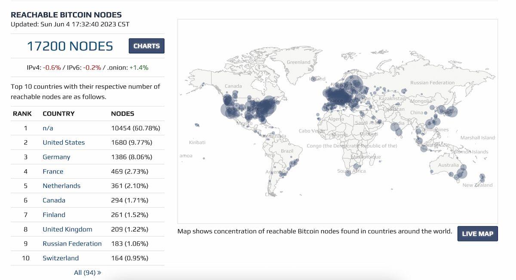Click the South Africa map label

point(351,171)
